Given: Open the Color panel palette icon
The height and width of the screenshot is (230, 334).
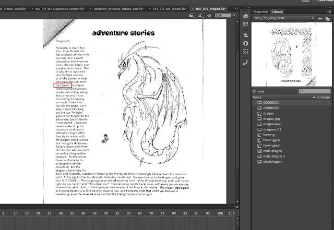Looking at the screenshot, I should click(245, 16).
